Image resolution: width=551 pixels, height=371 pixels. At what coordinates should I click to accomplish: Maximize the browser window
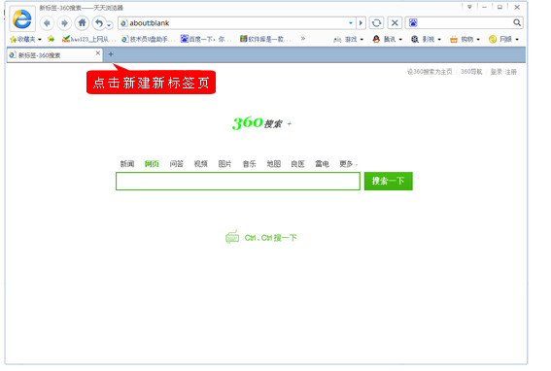pos(499,7)
